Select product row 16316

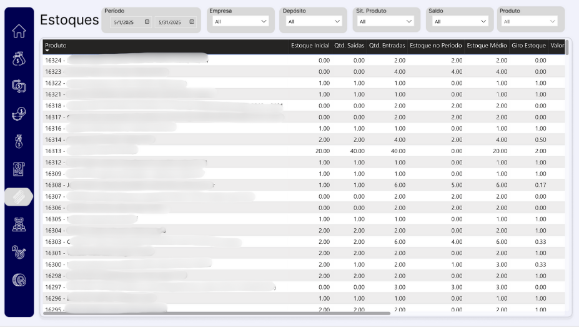tap(304, 128)
